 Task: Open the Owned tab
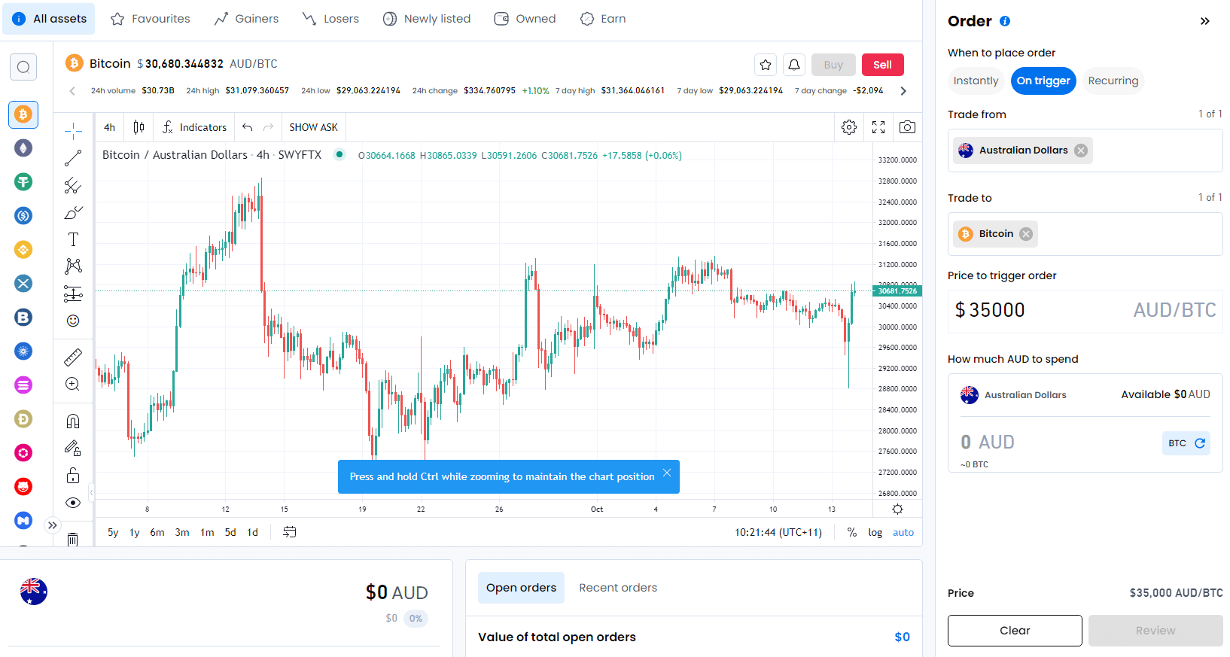(x=525, y=19)
